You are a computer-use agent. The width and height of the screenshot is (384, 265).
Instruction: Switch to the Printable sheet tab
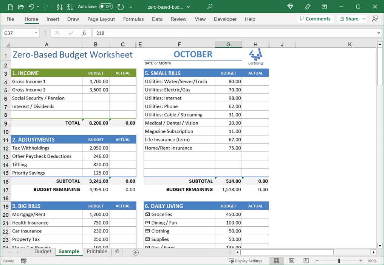click(x=97, y=252)
